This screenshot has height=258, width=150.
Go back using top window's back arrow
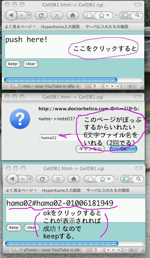click(11, 15)
